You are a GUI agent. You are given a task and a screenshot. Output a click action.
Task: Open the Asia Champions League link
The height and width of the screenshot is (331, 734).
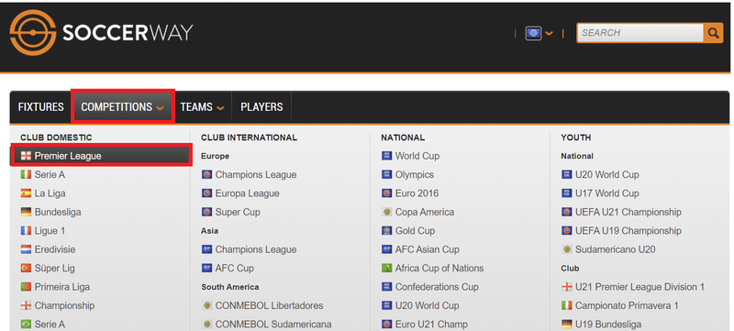click(x=256, y=249)
